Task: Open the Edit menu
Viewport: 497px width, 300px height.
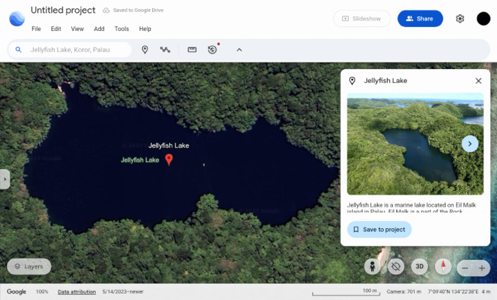Action: (56, 29)
